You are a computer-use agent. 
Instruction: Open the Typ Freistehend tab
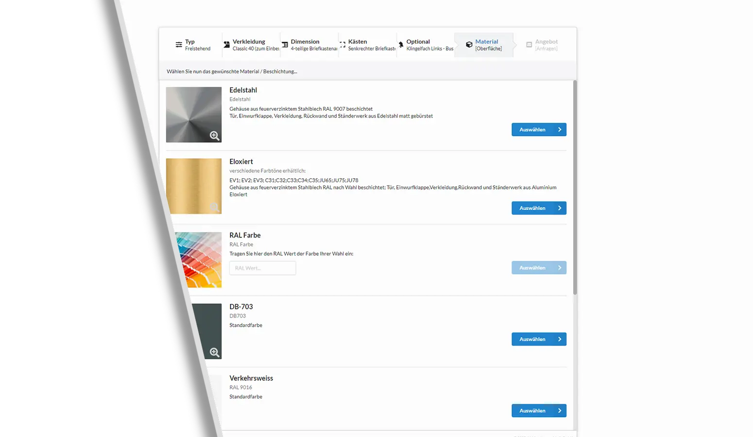point(193,45)
